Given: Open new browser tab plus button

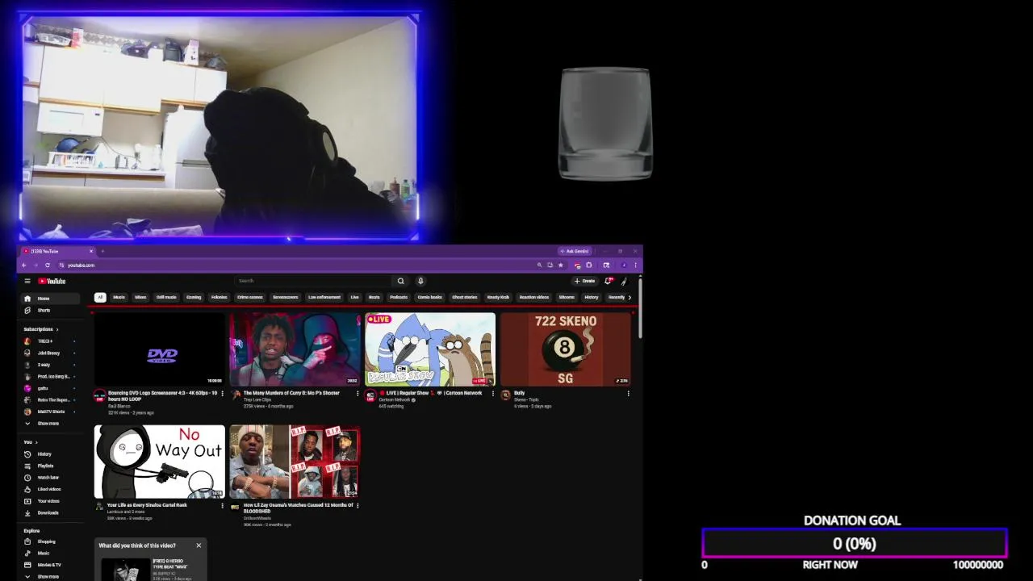Looking at the screenshot, I should 102,251.
